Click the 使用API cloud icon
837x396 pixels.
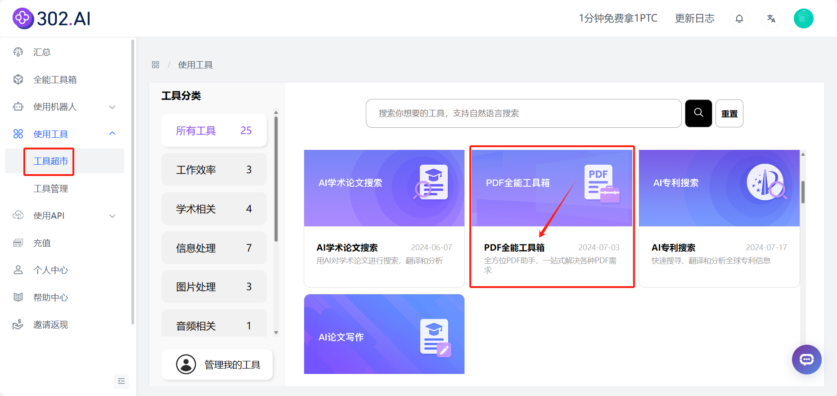coord(18,216)
